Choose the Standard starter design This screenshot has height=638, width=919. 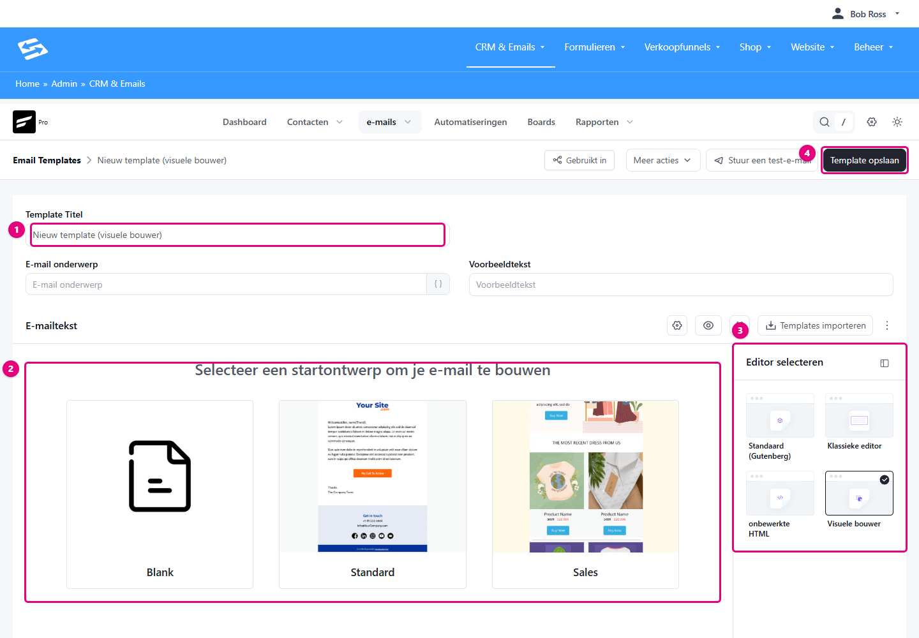click(x=373, y=494)
